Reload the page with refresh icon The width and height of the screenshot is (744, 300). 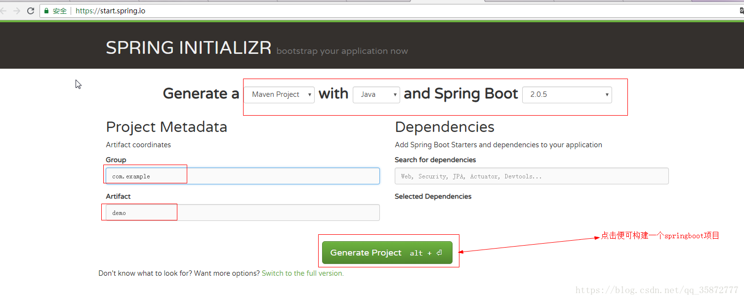[x=31, y=10]
